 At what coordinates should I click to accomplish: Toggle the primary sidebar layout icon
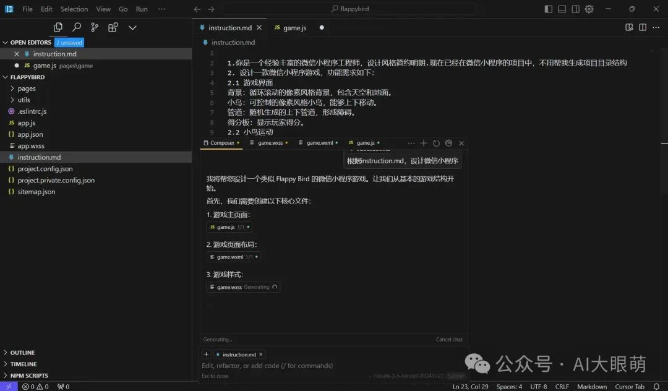549,9
